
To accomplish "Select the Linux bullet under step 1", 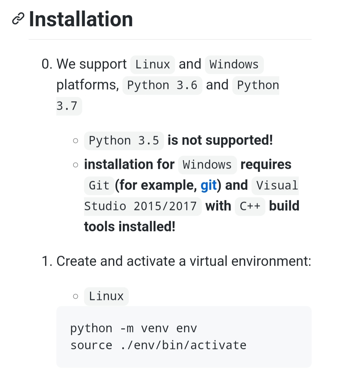I will [106, 296].
